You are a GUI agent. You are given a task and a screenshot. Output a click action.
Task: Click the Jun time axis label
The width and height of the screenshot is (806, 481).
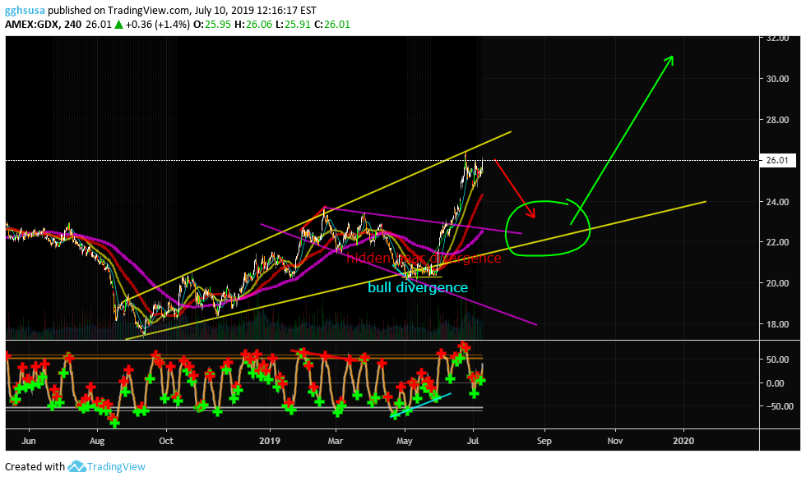[x=29, y=441]
